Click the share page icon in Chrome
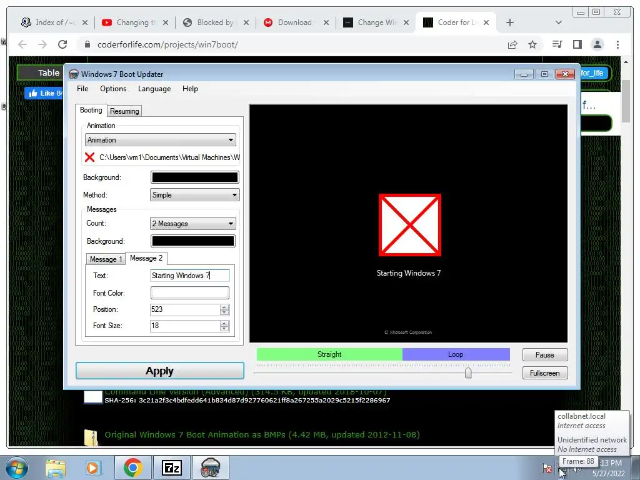640x480 pixels. [512, 44]
